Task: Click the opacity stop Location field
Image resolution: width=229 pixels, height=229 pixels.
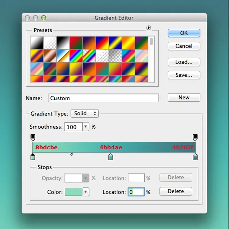Action: tap(136, 178)
